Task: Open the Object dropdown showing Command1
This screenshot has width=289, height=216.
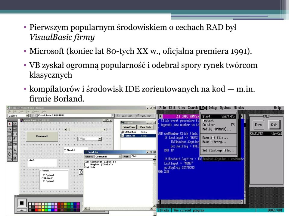Action: point(120,156)
